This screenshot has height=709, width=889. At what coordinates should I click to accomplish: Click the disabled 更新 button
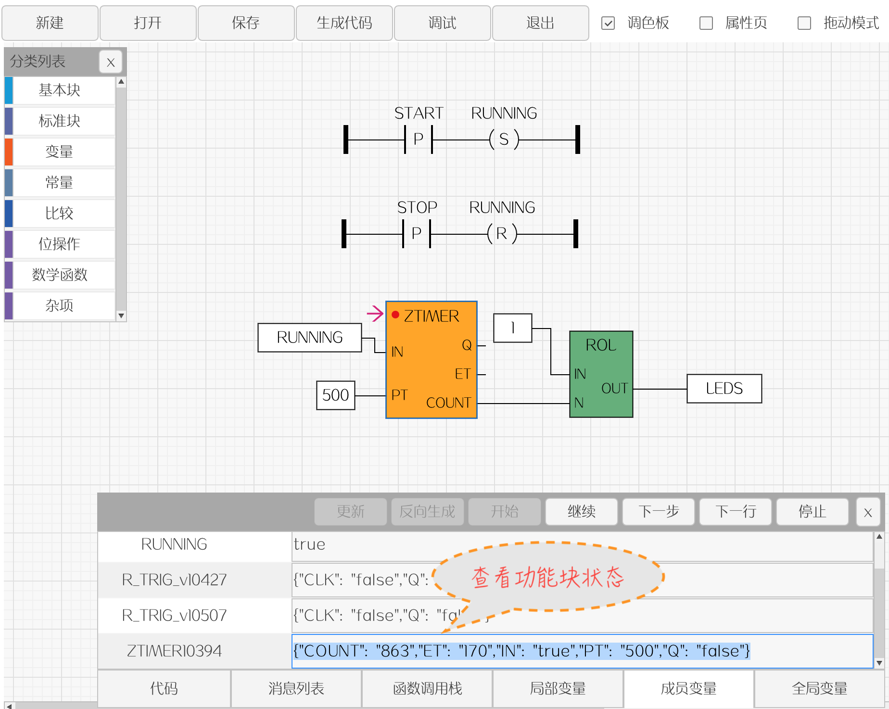click(351, 511)
